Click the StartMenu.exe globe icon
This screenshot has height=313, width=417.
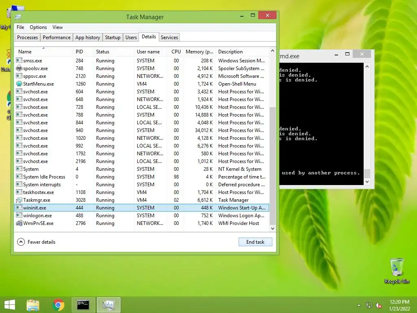coord(19,84)
